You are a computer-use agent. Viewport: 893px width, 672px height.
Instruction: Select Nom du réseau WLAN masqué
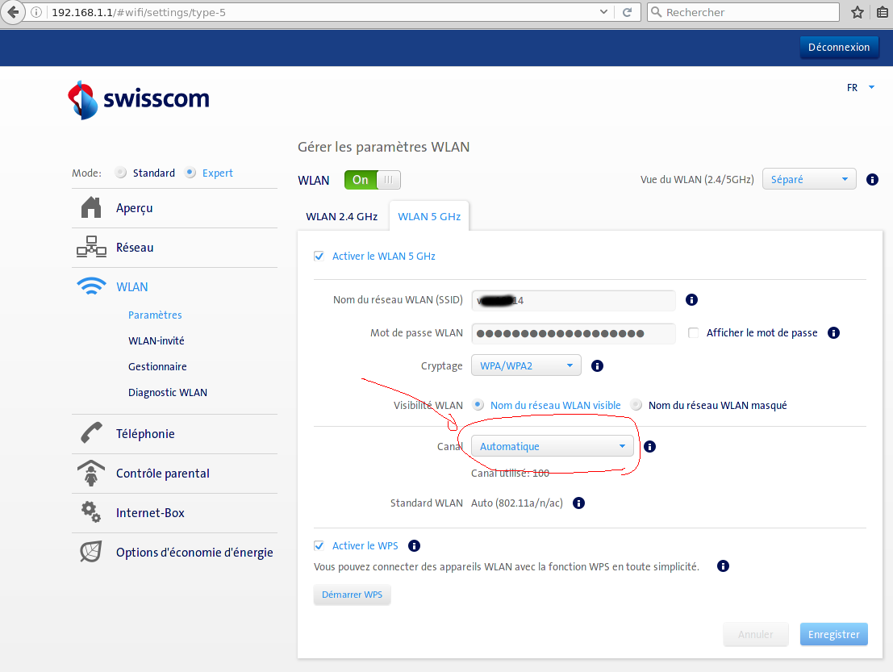click(636, 405)
